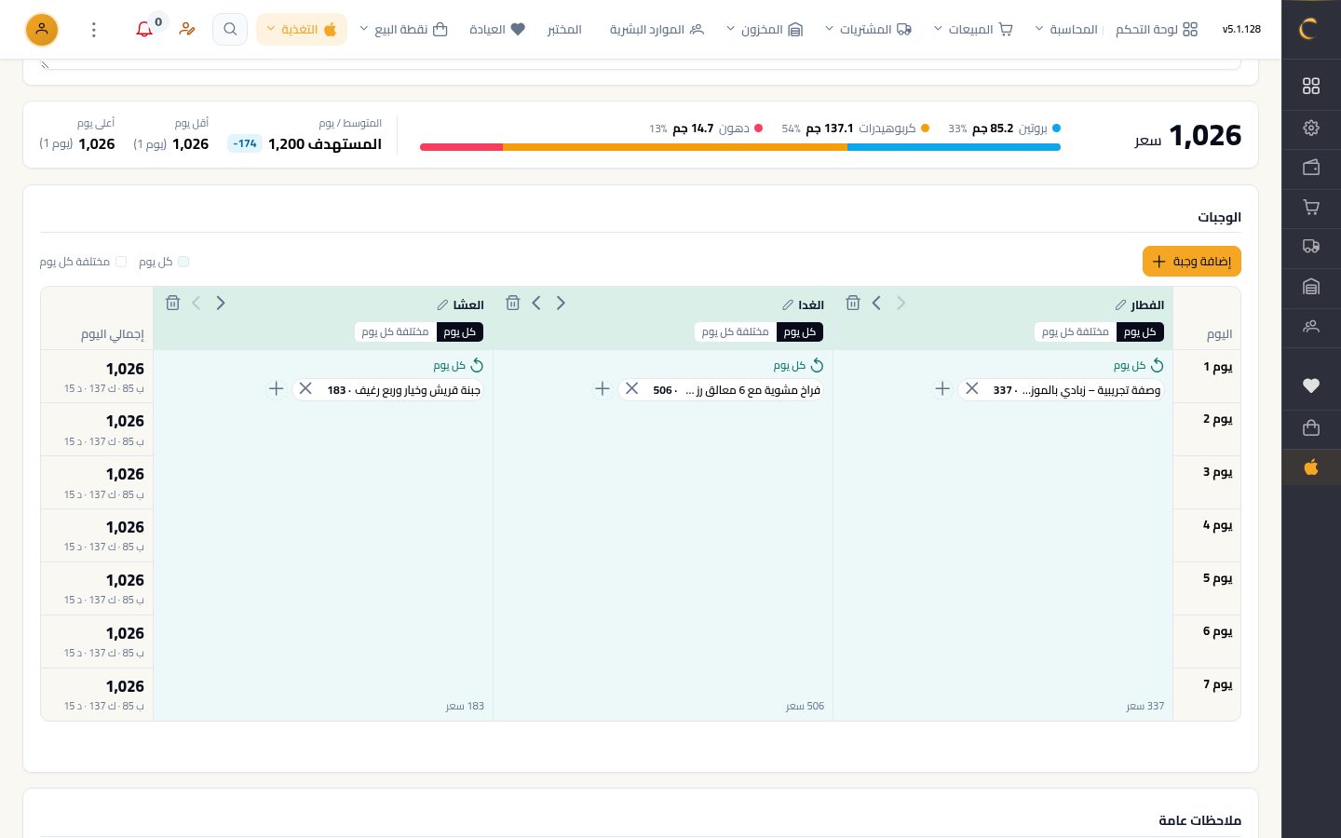Open the notifications bell
Screen dimensions: 1341x838
tap(144, 29)
